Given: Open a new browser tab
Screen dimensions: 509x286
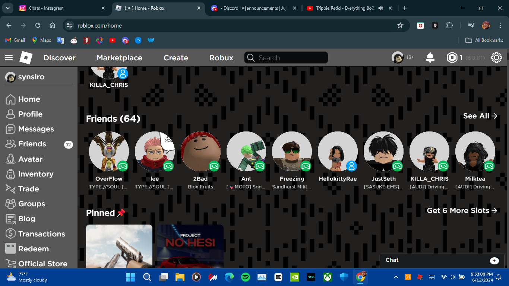Looking at the screenshot, I should tap(405, 8).
